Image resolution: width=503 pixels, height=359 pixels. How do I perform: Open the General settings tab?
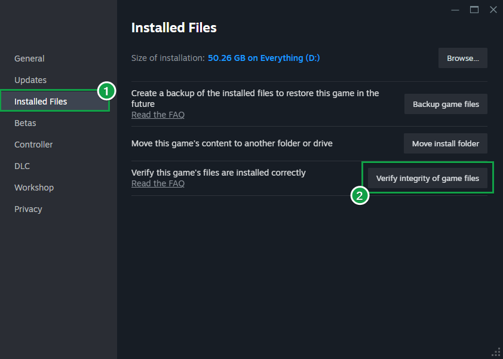click(29, 59)
